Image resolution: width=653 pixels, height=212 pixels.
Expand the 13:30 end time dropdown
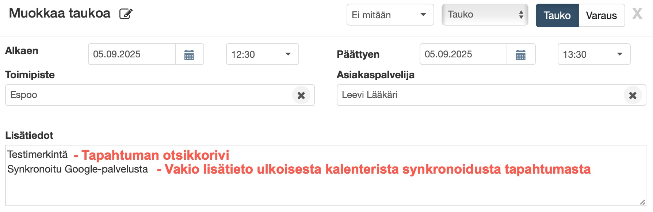pyautogui.click(x=593, y=54)
